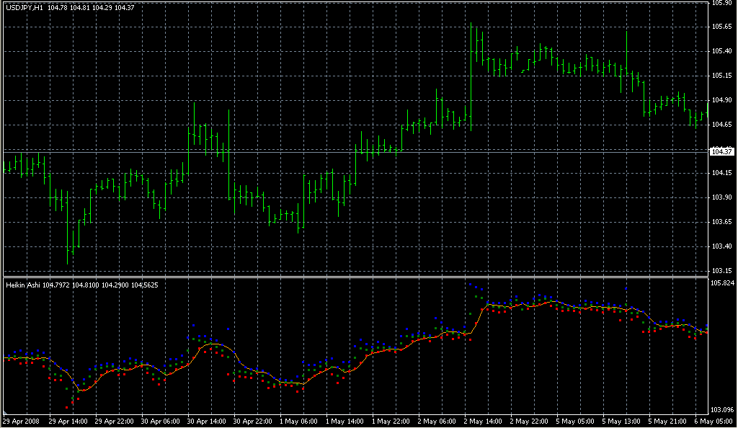This screenshot has height=428, width=738.
Task: Select the 6 May 05:00 time label
Action: 711,421
